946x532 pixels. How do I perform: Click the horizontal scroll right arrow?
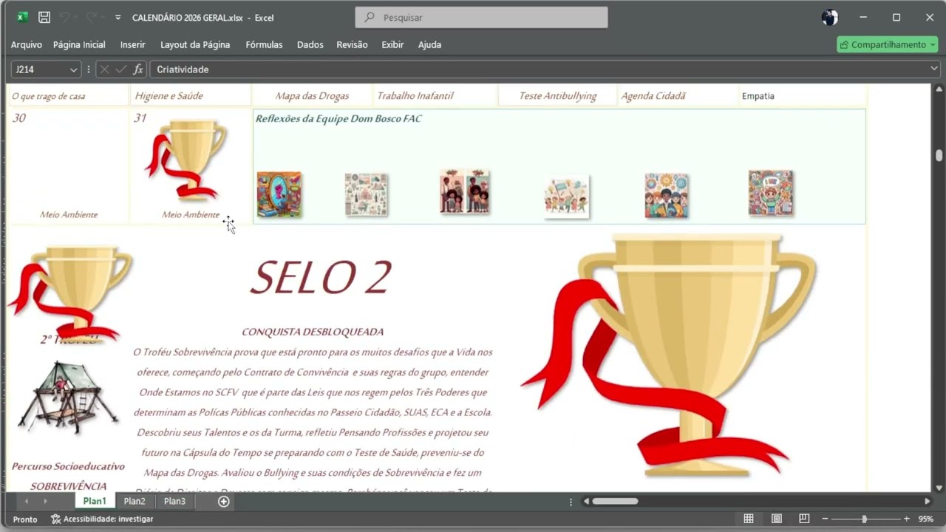click(927, 501)
